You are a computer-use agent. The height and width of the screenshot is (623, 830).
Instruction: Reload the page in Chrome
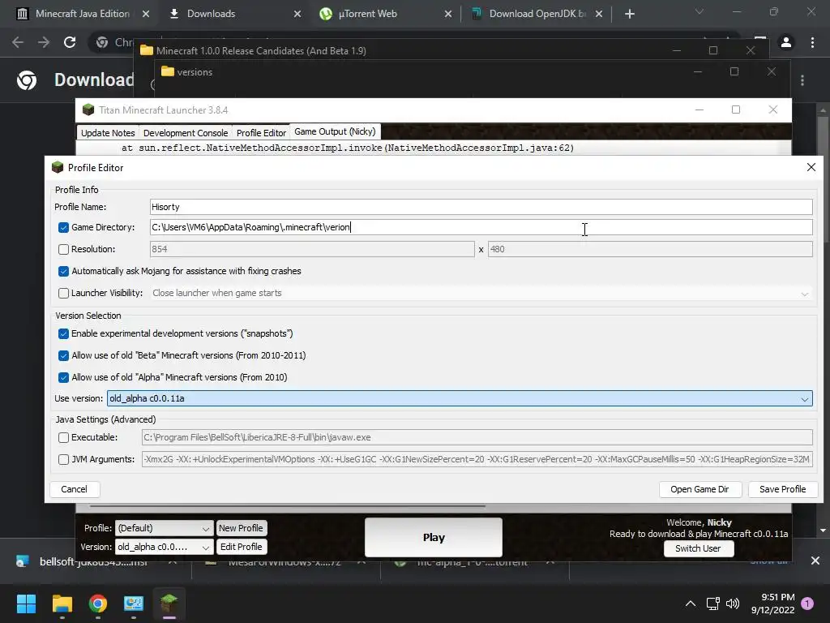click(70, 42)
